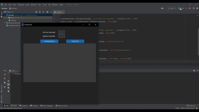This screenshot has width=199, height=112.
Task: Toggle scroll to end icon in Run panel
Action: pyautogui.click(x=8, y=84)
